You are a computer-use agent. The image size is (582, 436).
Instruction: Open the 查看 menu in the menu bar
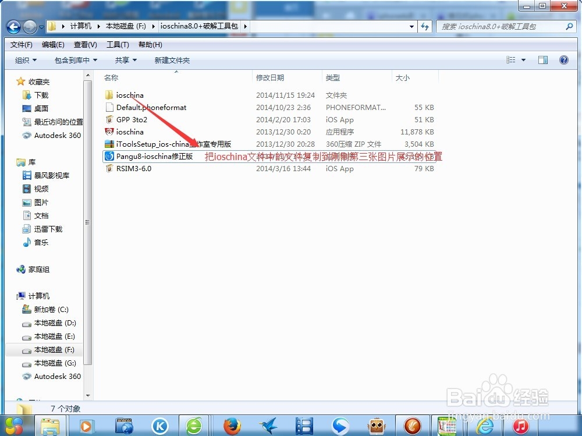pos(85,44)
